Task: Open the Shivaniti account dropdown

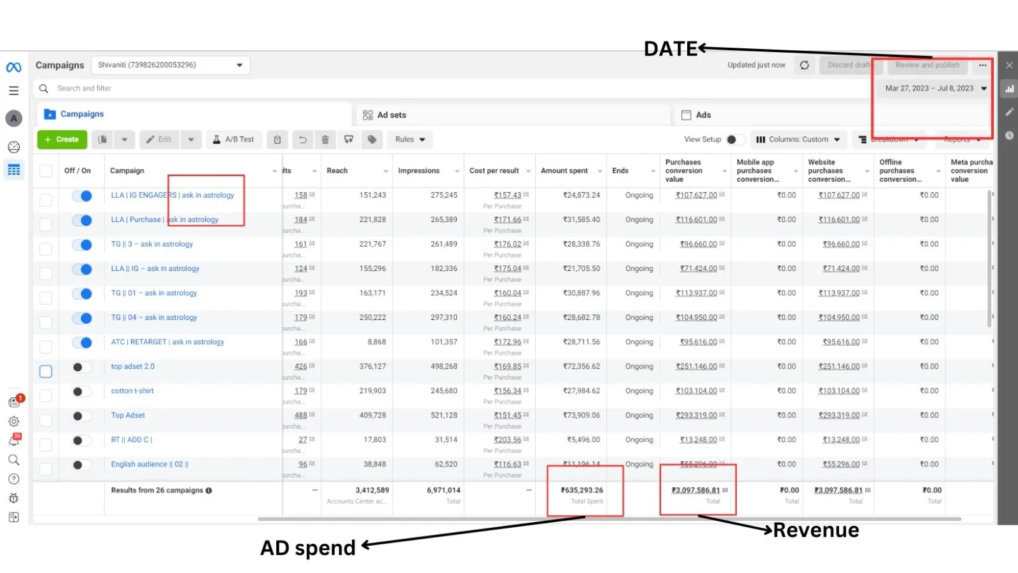Action: tap(171, 65)
